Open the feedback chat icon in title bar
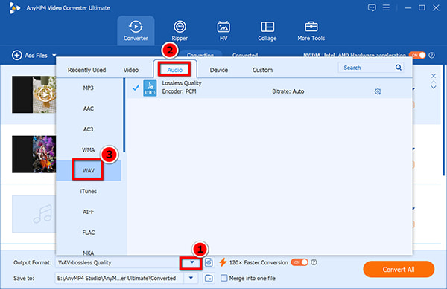Viewport: 447px width, 289px height. pos(372,7)
